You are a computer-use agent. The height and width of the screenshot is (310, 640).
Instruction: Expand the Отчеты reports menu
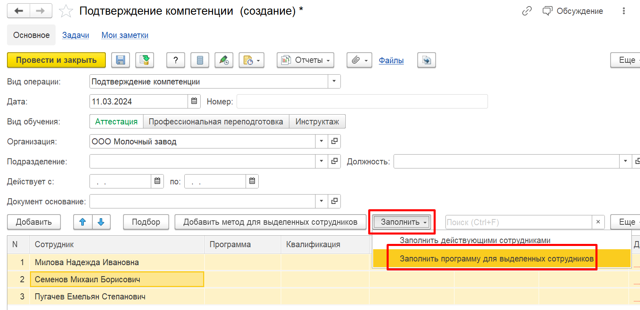(x=305, y=60)
